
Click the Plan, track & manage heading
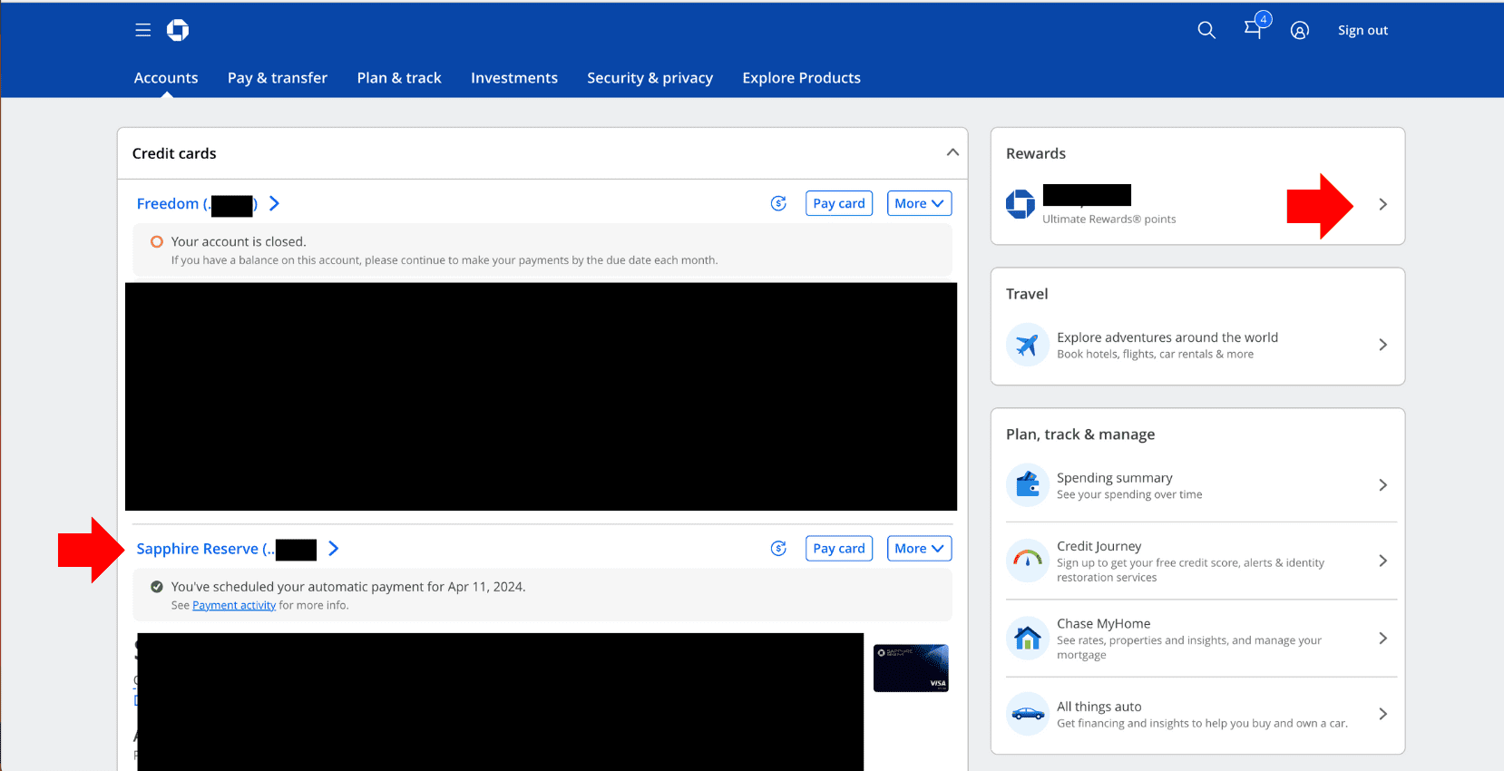[1080, 434]
